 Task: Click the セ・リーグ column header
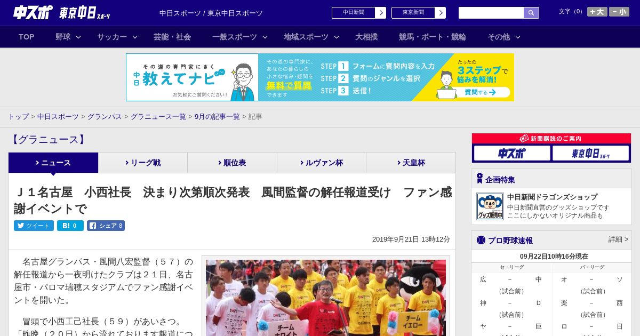(511, 267)
